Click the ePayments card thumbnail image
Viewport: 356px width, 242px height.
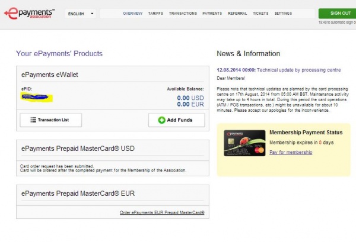point(244,143)
